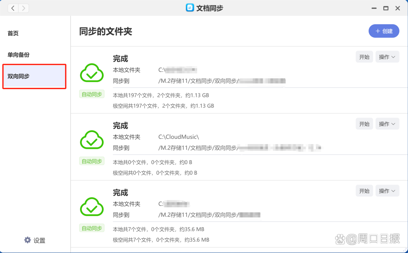
Task: Toggle 自动同步 for the CloudMusic folder task
Action: 91,161
